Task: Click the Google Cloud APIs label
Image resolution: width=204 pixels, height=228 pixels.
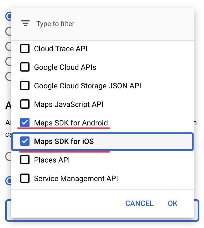Action: tap(65, 68)
